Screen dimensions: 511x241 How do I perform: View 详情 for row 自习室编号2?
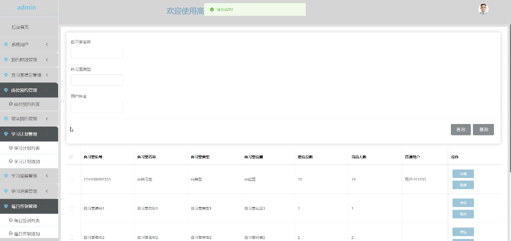(x=463, y=232)
